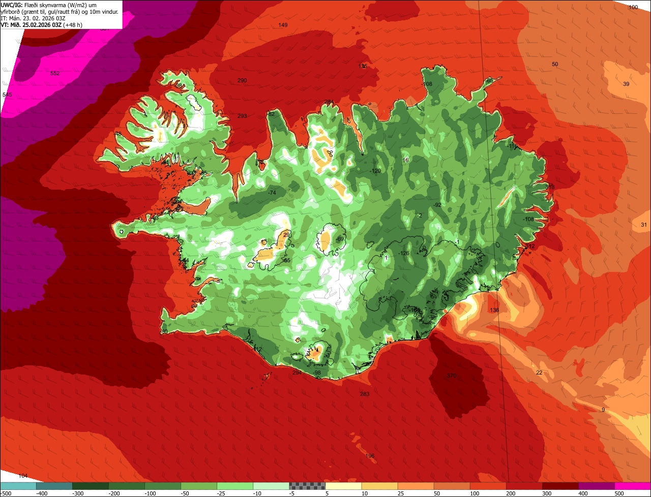Click the value 82 on the map
This screenshot has height=497, width=651.
(271, 114)
